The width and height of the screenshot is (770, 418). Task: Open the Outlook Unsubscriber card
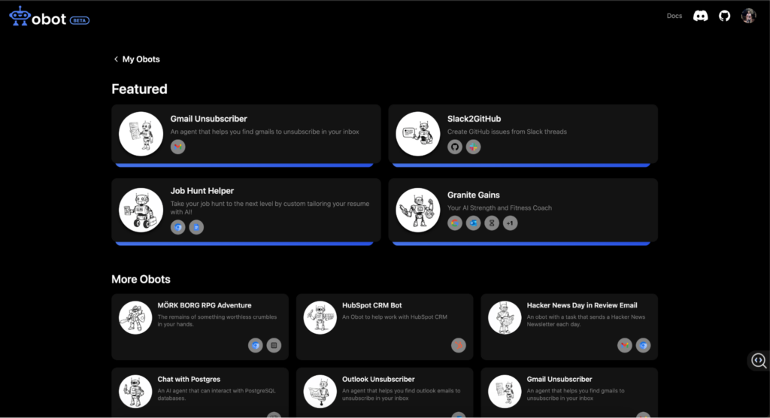tap(384, 392)
